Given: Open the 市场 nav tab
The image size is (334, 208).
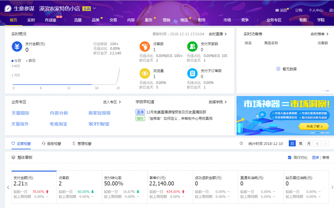Looking at the screenshot, I should pyautogui.click(x=227, y=20).
